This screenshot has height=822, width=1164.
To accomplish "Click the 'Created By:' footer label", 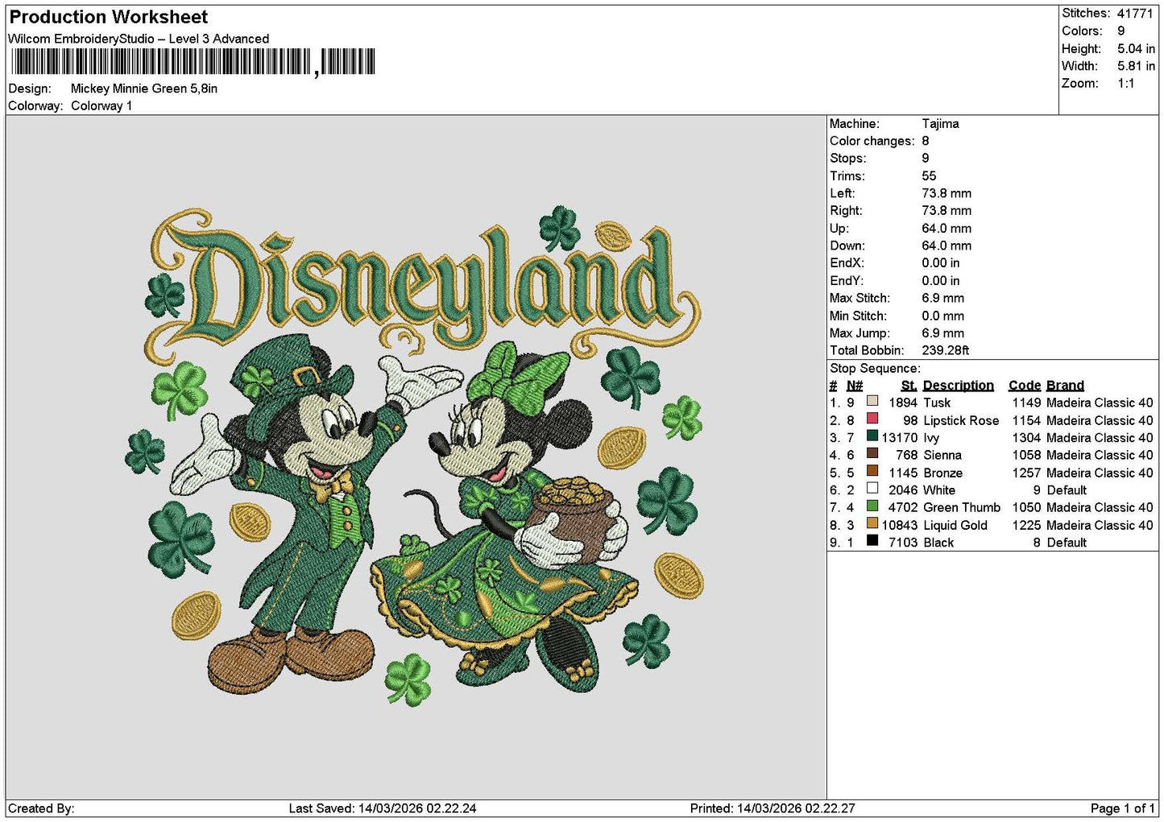I will pos(41,808).
